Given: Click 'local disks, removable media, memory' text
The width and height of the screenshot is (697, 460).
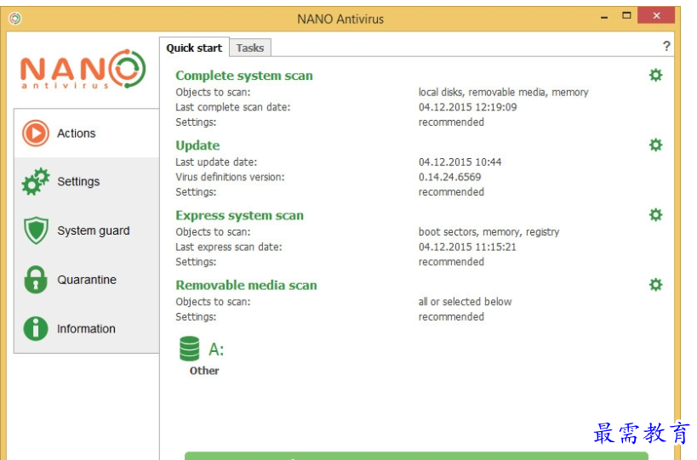Looking at the screenshot, I should [x=503, y=93].
